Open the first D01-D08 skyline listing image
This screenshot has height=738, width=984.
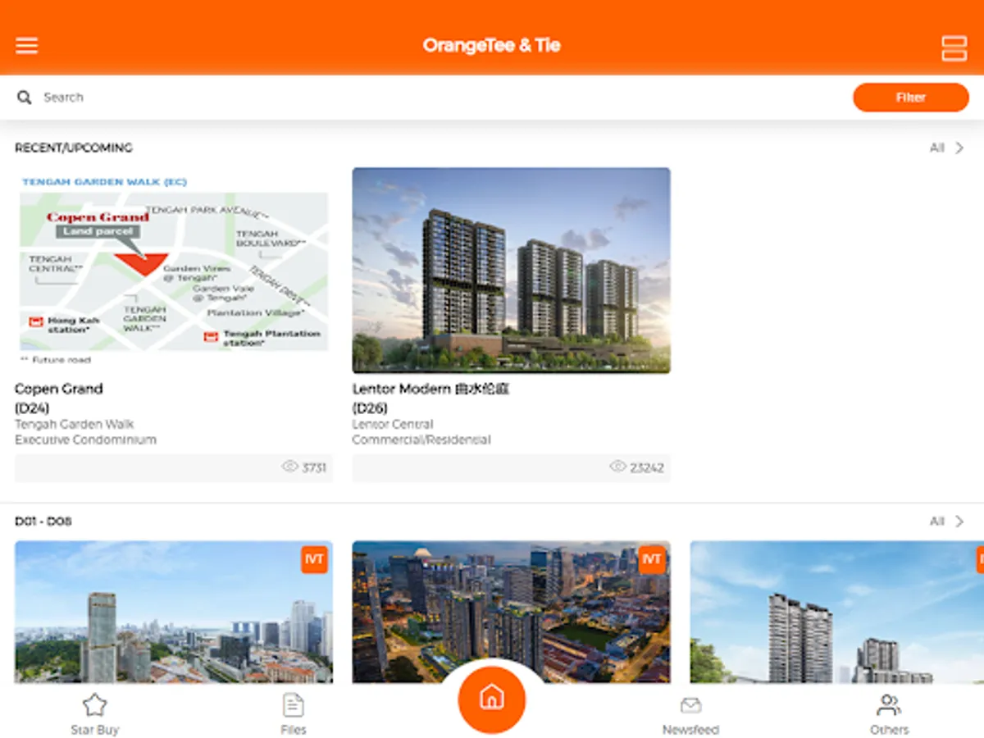(174, 612)
